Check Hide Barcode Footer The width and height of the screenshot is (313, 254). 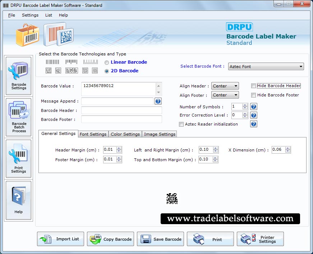253,95
